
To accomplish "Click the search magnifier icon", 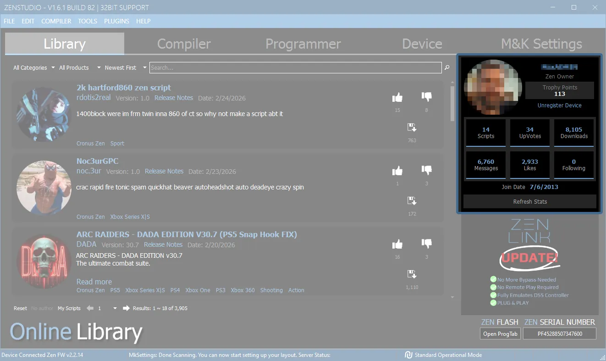I will pos(447,67).
